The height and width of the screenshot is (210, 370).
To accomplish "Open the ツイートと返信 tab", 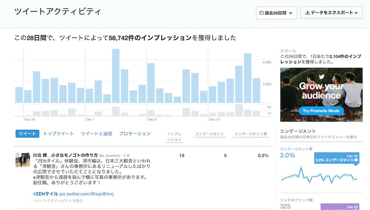I will (97, 134).
